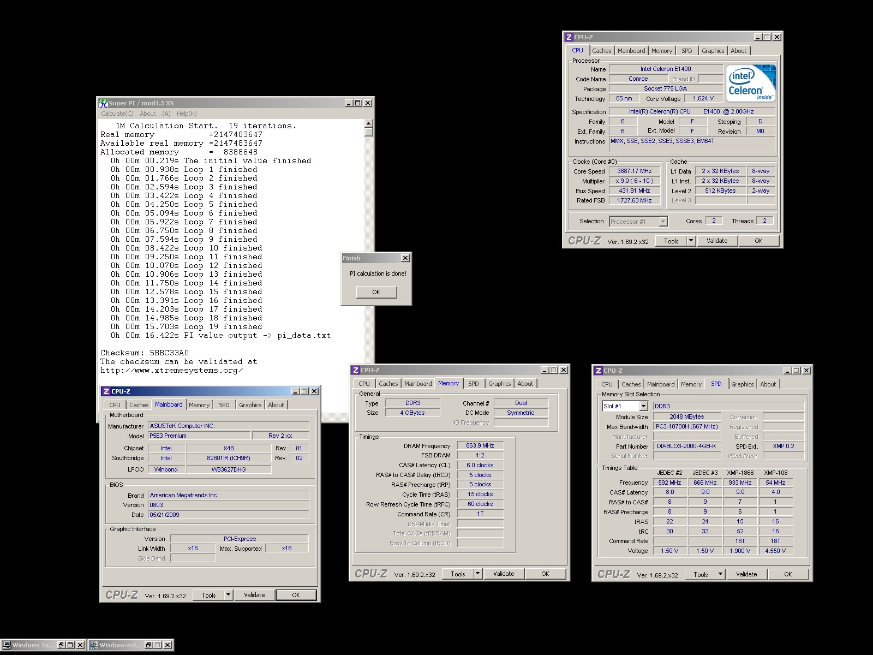Click the Module Size 2048 MBytes field
This screenshot has width=873, height=655.
686,416
